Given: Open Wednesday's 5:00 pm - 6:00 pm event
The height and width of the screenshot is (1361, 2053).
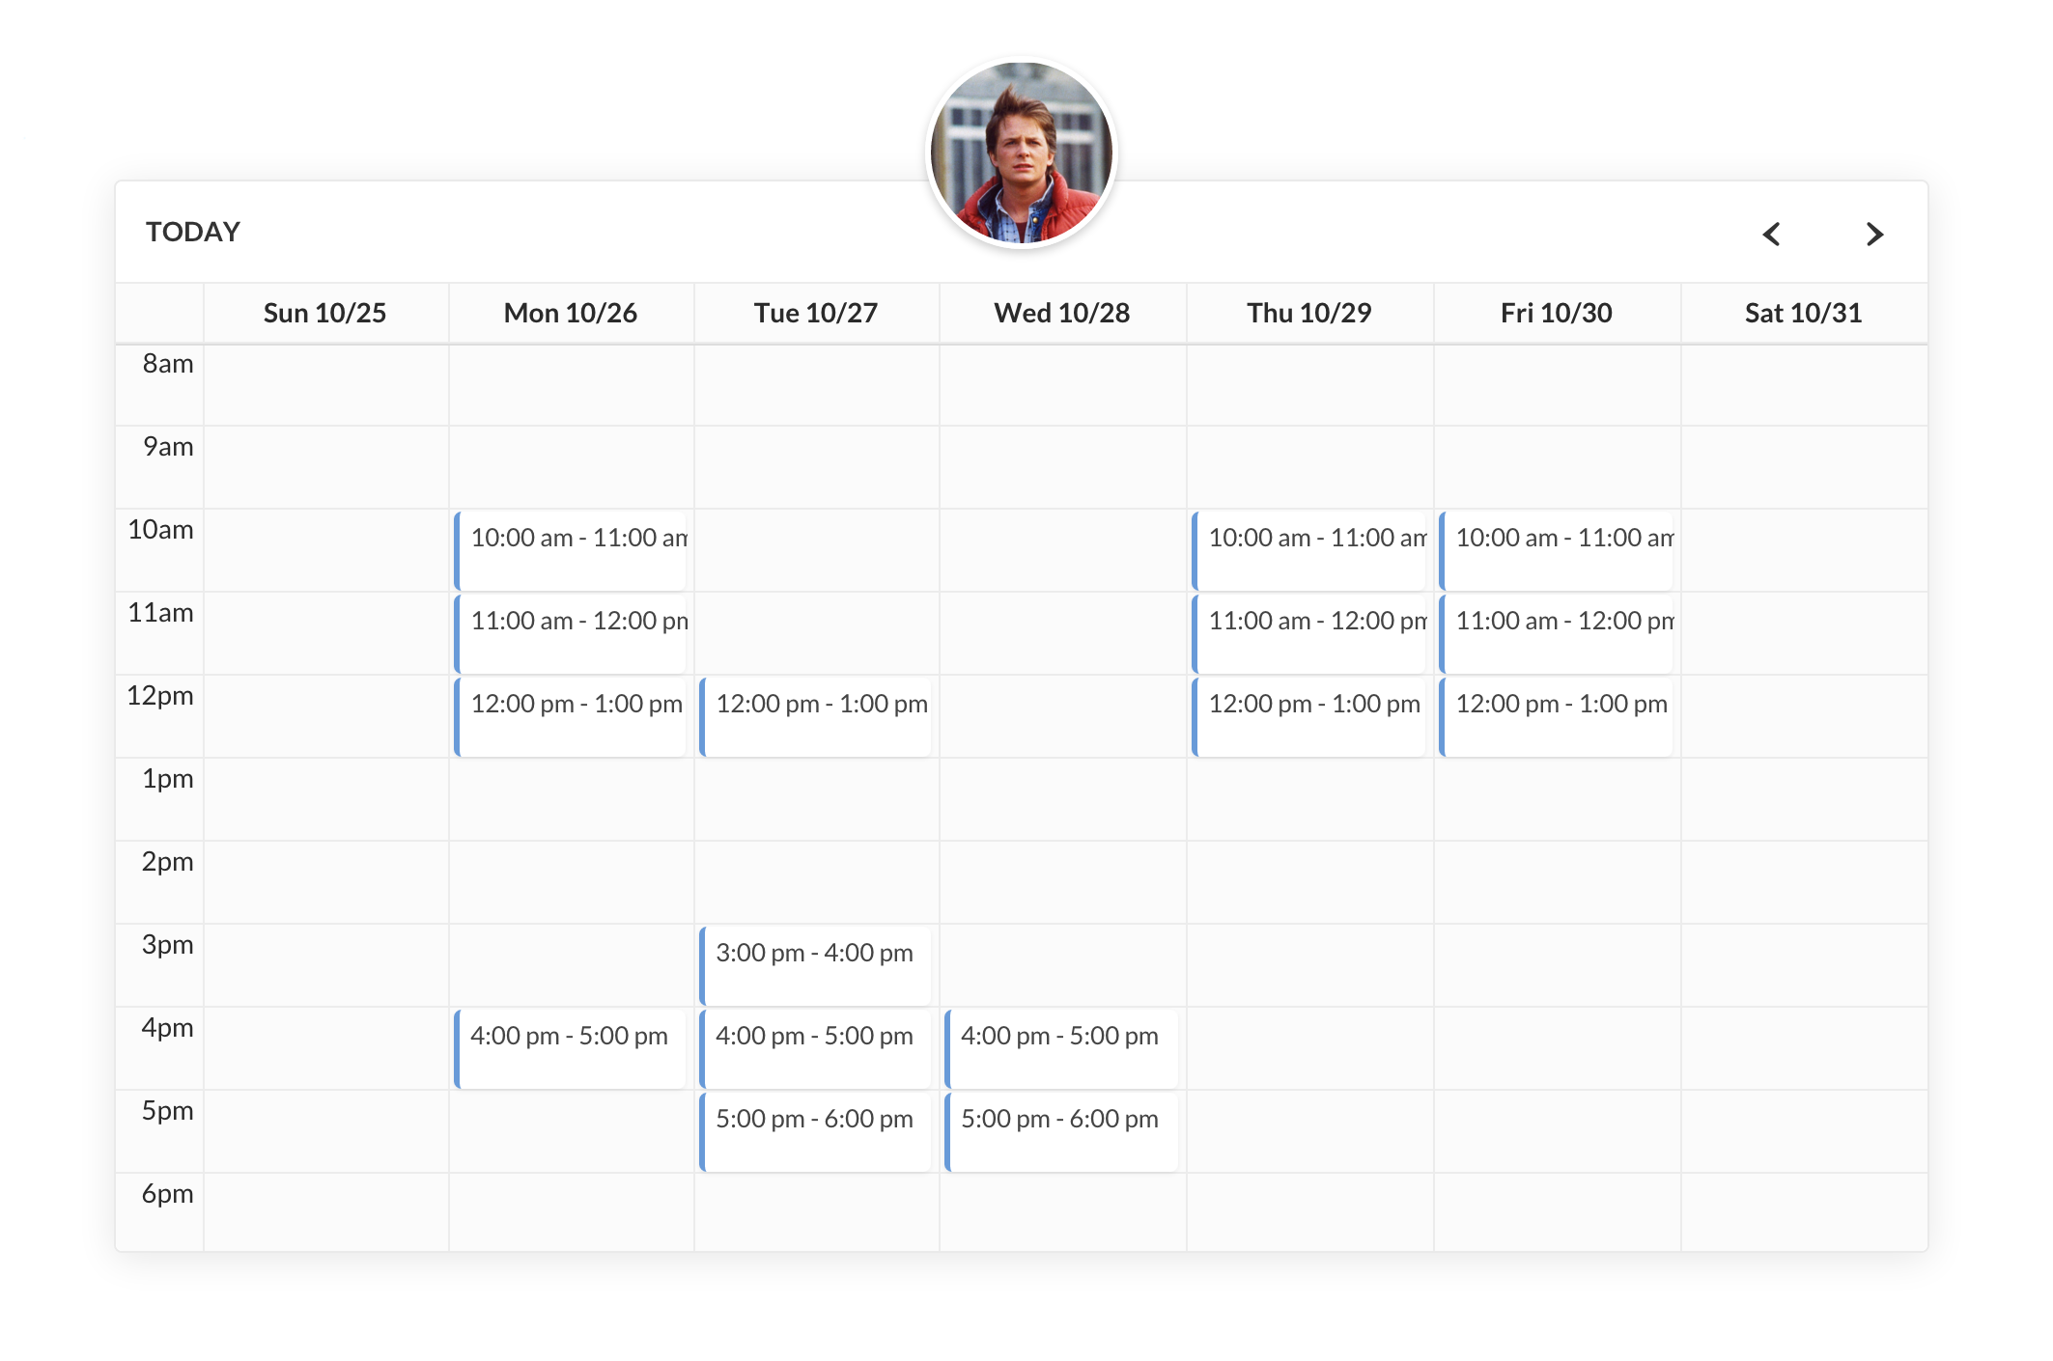Looking at the screenshot, I should pyautogui.click(x=1062, y=1131).
